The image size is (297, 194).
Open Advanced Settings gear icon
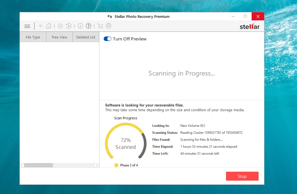point(60,26)
